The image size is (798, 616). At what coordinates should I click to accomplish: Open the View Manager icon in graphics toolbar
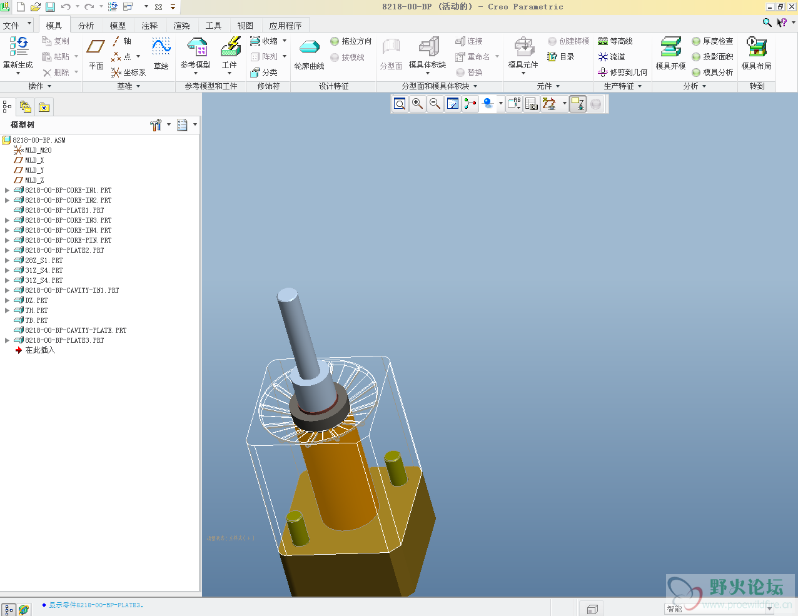(x=531, y=104)
